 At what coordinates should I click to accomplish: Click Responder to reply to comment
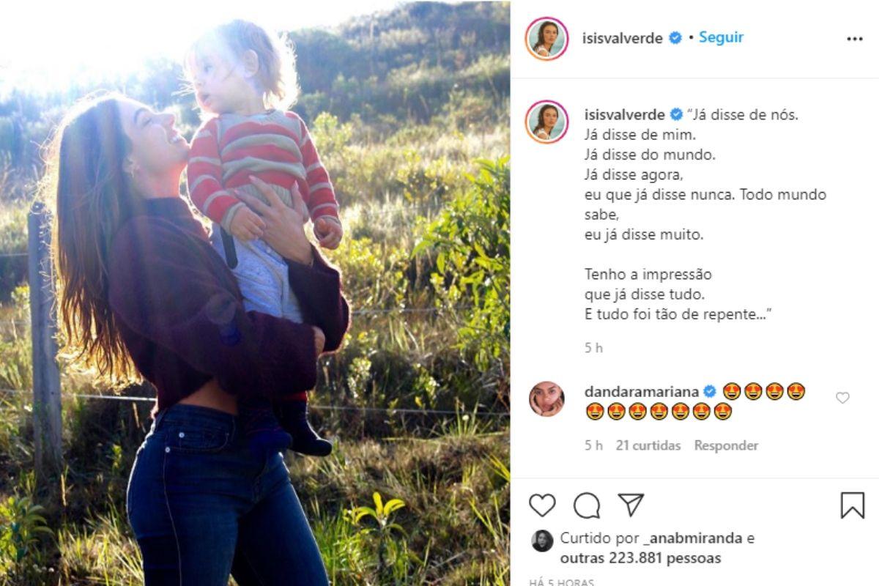(x=726, y=445)
